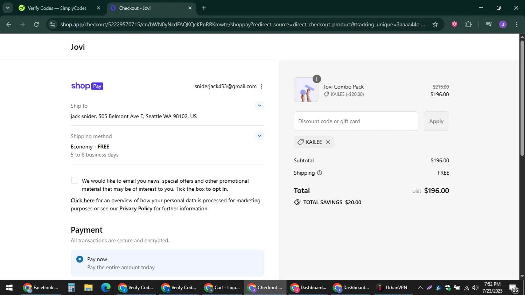View site information icon in address bar
This screenshot has height=295, width=525.
coord(53,24)
